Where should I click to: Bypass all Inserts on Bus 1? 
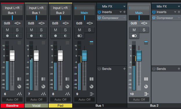coord(99,12)
